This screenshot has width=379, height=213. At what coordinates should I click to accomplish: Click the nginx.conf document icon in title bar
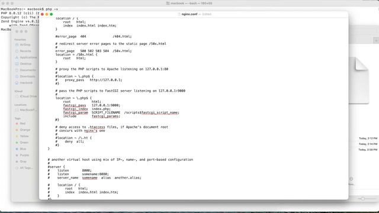(x=179, y=14)
